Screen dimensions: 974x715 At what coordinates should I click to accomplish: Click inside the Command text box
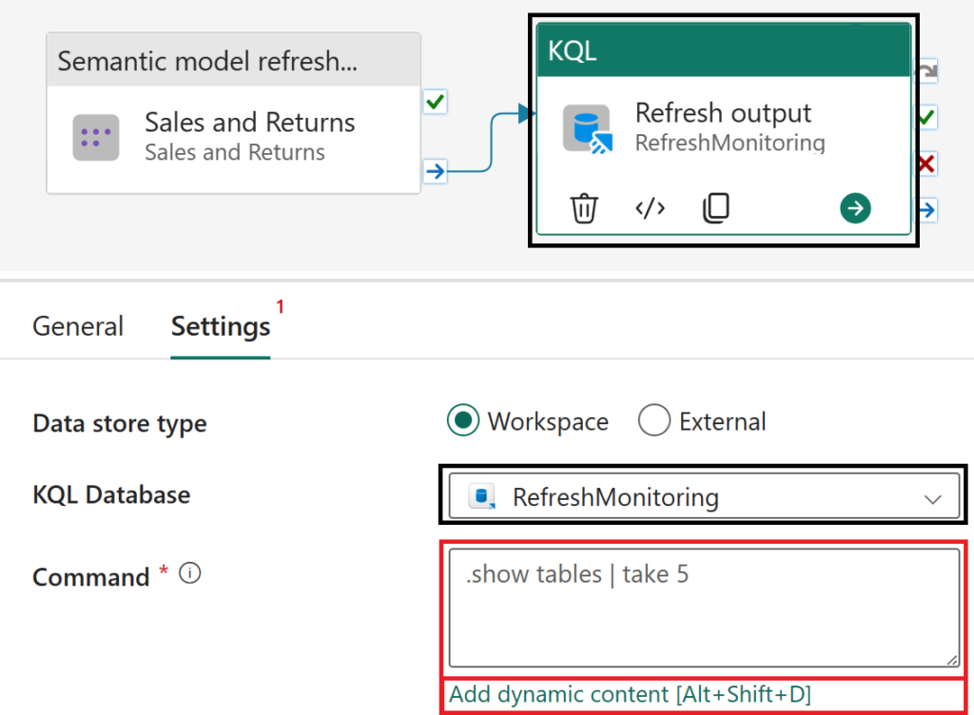(x=703, y=609)
